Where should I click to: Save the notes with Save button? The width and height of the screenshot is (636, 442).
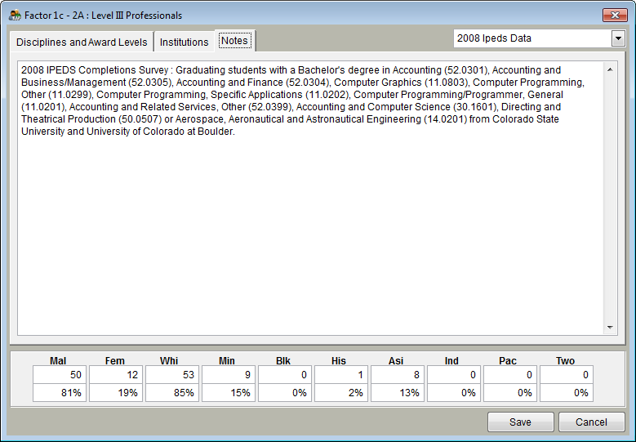click(520, 422)
